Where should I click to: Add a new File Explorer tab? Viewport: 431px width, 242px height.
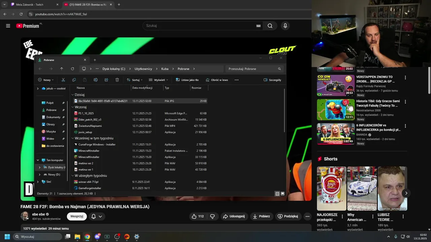click(95, 60)
